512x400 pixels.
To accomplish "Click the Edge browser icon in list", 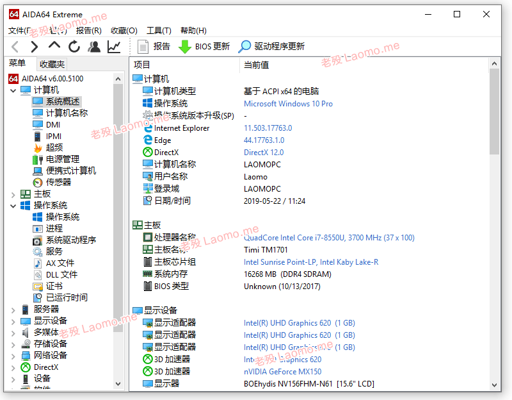I will click(x=148, y=140).
